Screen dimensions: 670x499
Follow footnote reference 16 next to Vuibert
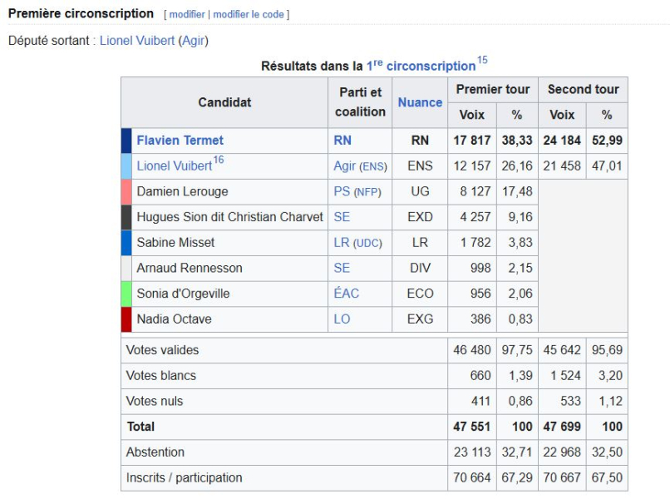tap(219, 160)
